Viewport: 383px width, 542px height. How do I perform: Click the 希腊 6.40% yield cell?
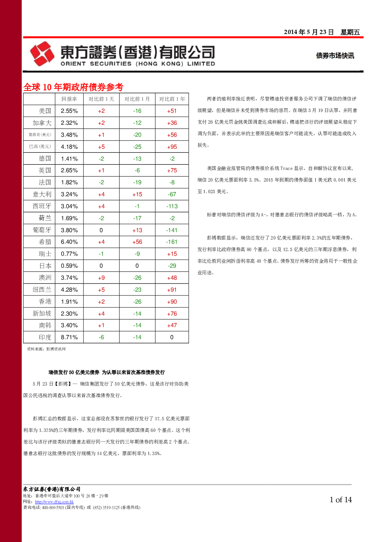coord(69,242)
